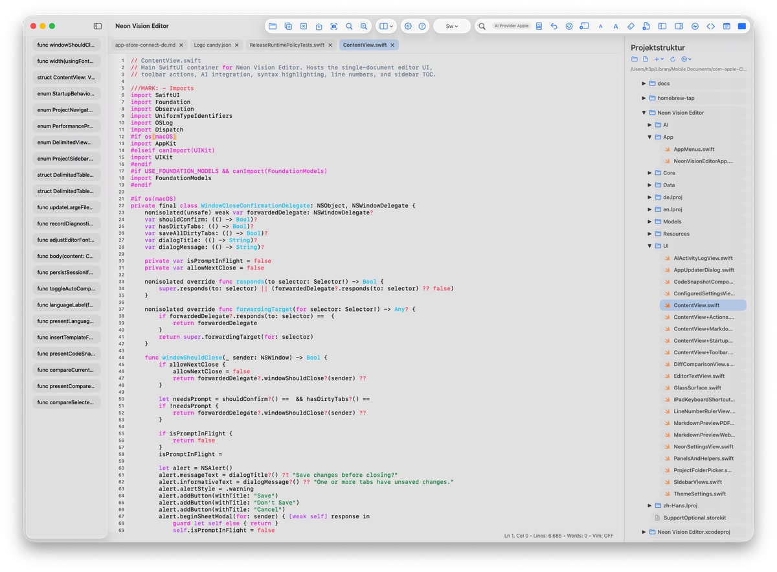Screen dimensions: 777x572
Task: Jump to struct ContentView in outline
Action: [67, 77]
